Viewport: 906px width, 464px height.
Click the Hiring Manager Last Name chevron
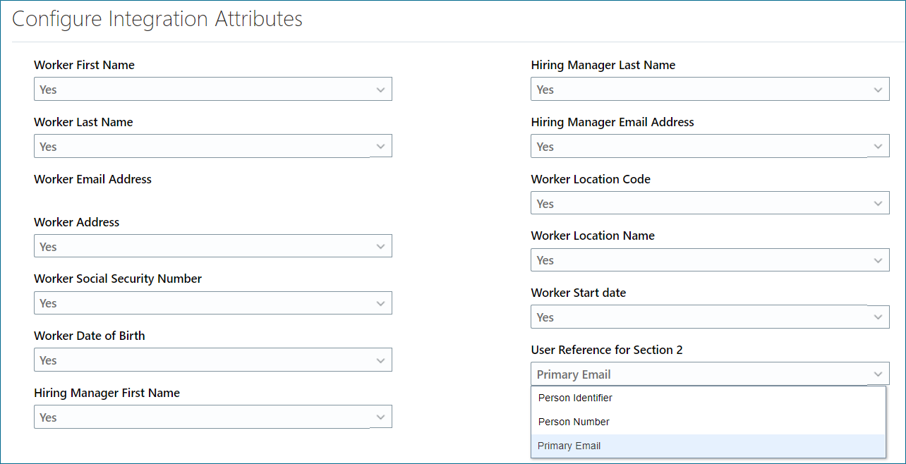tap(878, 90)
